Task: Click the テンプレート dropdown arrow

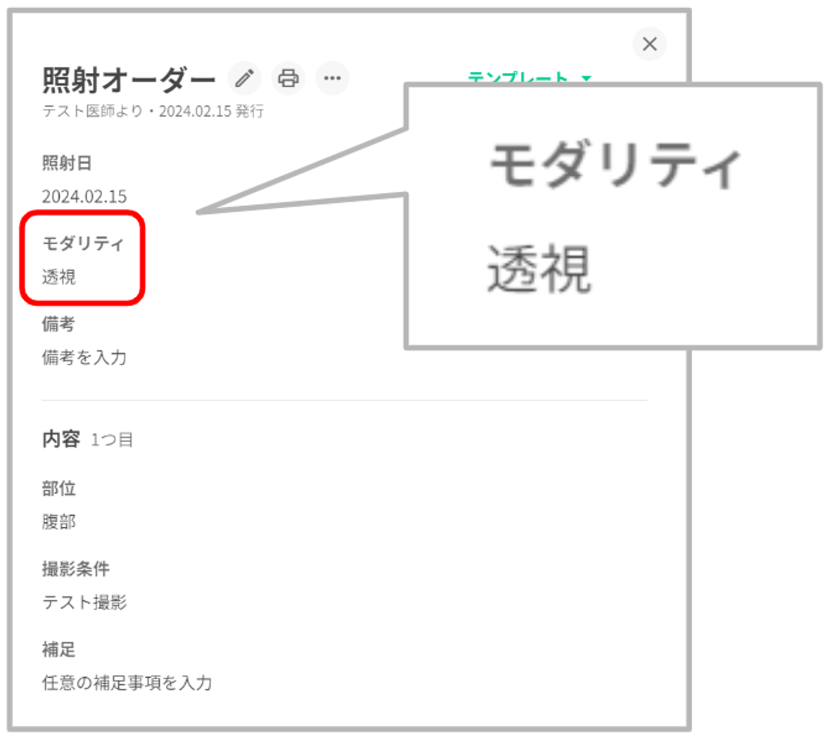Action: (586, 78)
